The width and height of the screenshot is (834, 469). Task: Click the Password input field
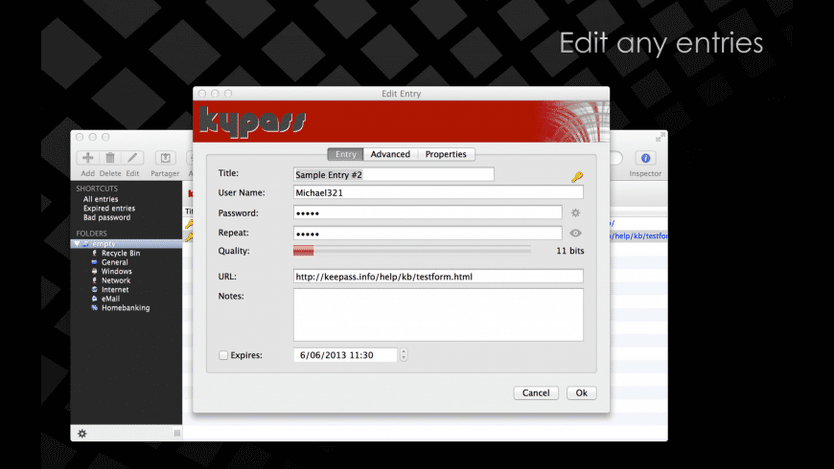428,213
